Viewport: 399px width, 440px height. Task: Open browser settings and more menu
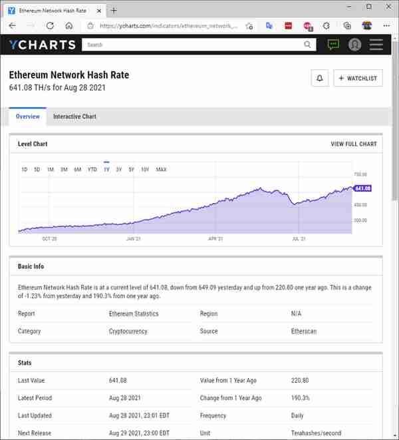(x=386, y=25)
